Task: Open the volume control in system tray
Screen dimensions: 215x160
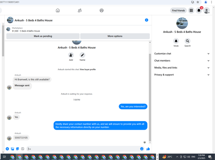Action: (189, 157)
